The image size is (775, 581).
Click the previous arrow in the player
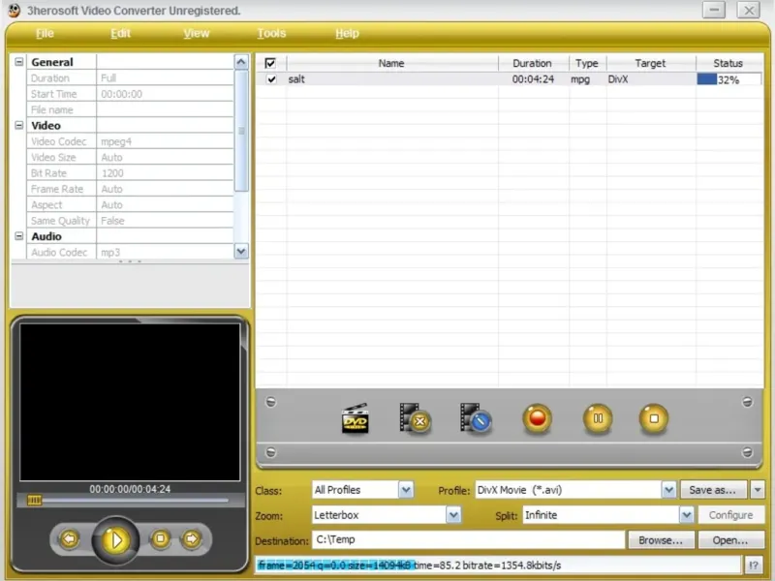[69, 538]
